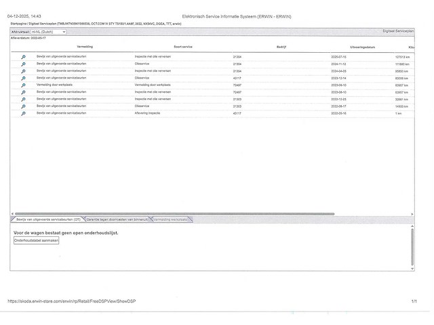Open magnifier icon of the 2022-12-23 inspection row
The image size is (434, 325).
tap(23, 100)
